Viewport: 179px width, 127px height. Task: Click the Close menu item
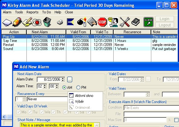point(69,12)
